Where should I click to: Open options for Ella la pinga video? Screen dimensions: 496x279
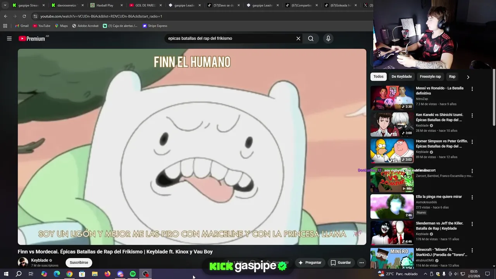(472, 197)
